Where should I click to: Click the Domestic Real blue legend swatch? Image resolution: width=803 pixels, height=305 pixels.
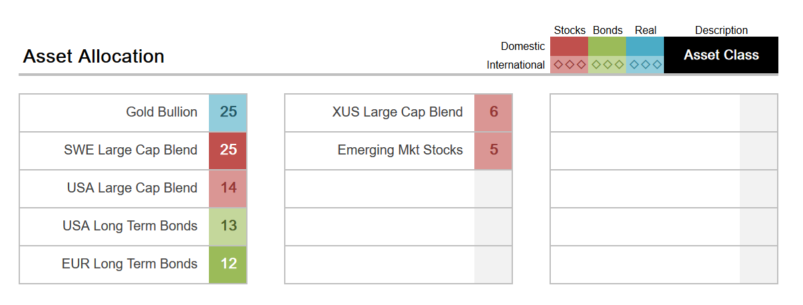[x=645, y=47]
